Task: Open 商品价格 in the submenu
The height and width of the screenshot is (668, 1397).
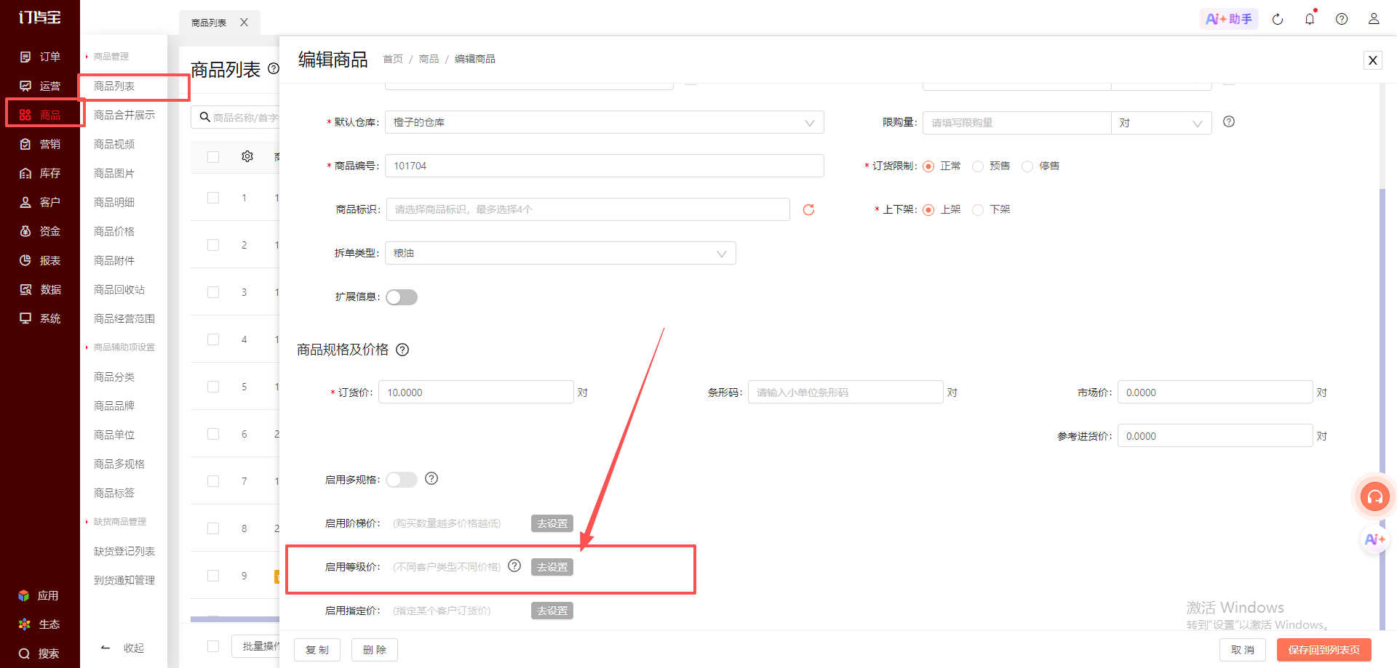Action: [x=114, y=231]
